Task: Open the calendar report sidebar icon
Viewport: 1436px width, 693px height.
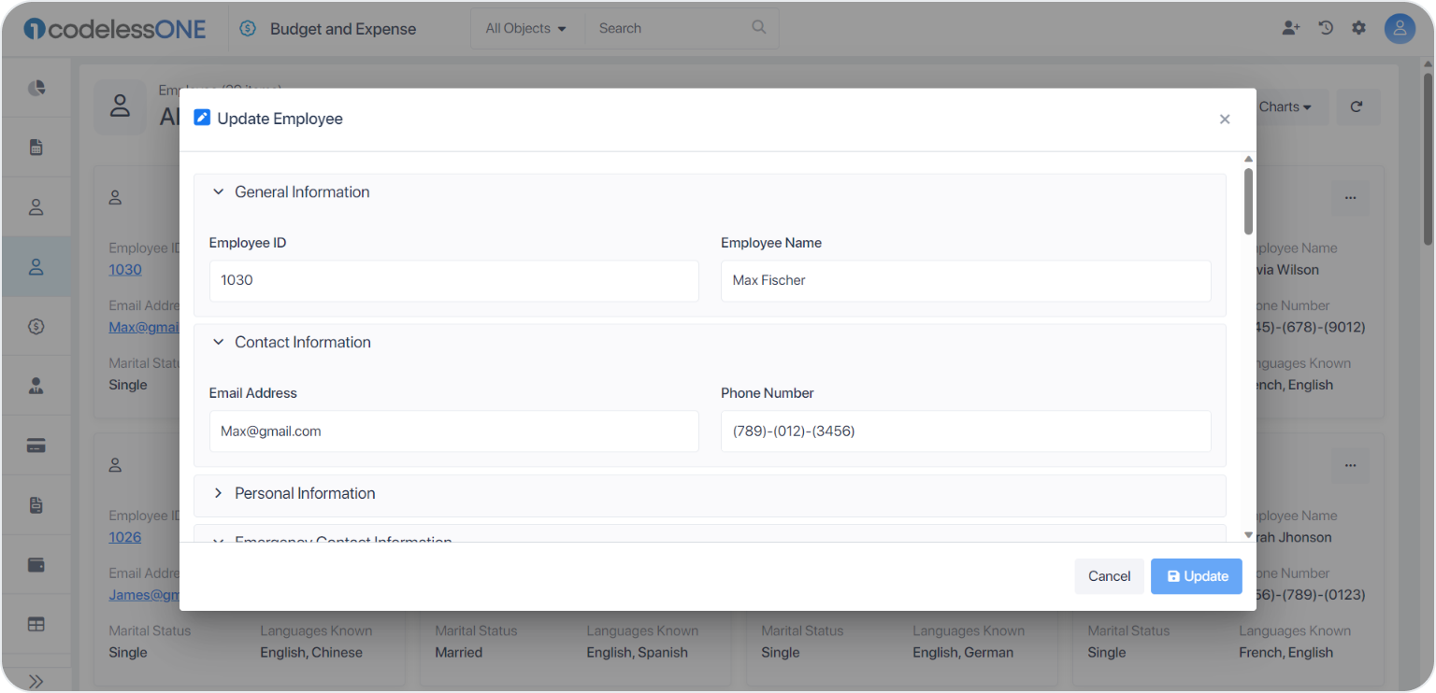Action: 36,148
